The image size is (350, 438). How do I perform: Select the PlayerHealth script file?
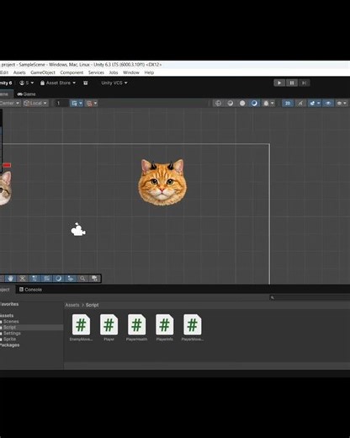(136, 328)
